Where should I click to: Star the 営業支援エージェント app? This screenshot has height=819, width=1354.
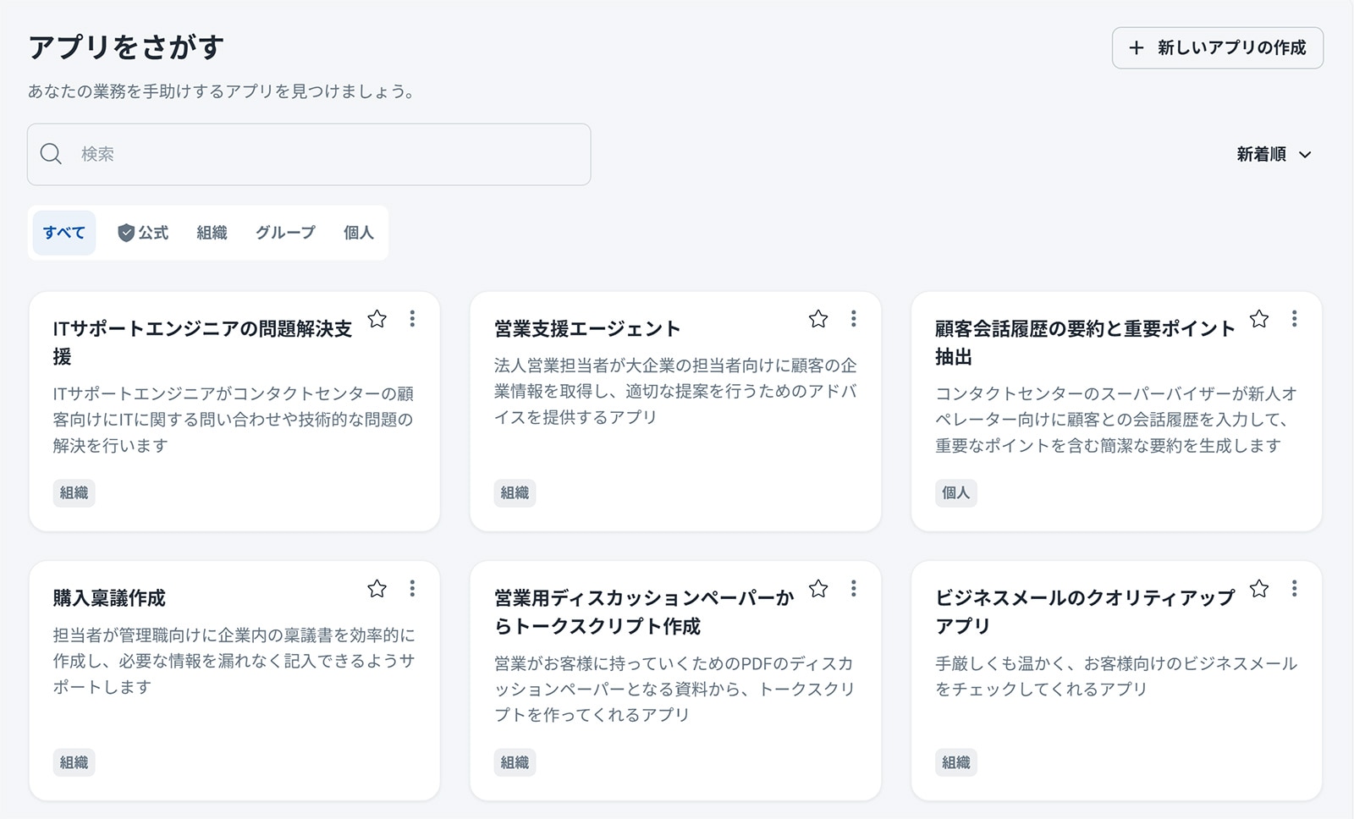point(817,319)
